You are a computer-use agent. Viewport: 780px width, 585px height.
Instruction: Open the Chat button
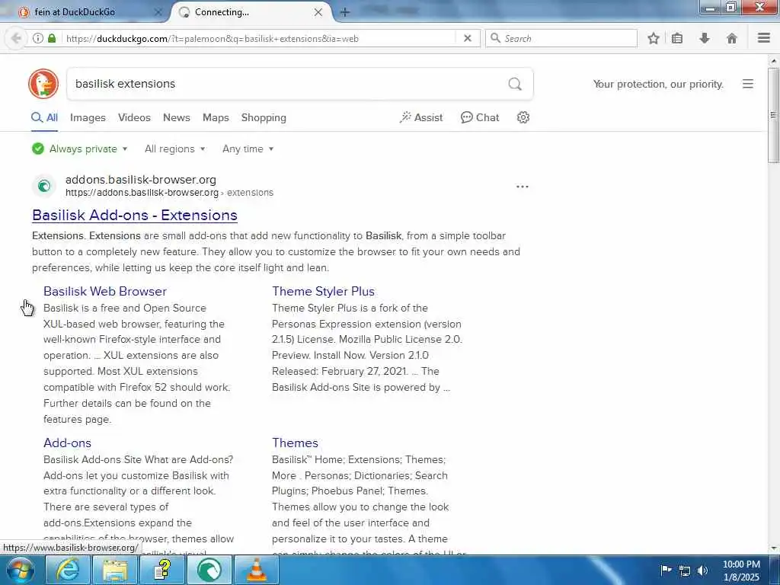480,117
